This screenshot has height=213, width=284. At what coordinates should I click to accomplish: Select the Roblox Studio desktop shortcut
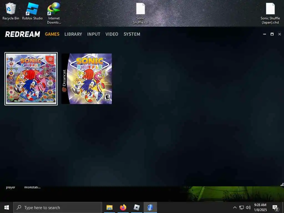32,11
